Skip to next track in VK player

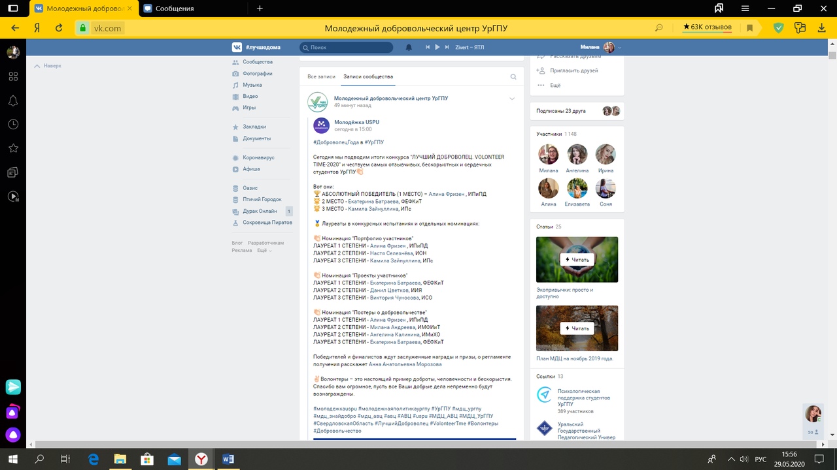pyautogui.click(x=447, y=47)
